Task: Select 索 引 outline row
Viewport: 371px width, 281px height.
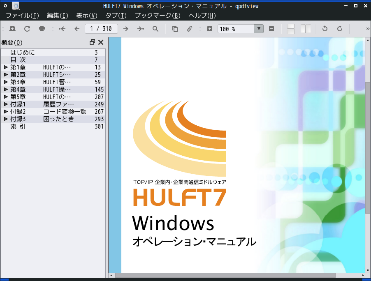Action: point(53,127)
